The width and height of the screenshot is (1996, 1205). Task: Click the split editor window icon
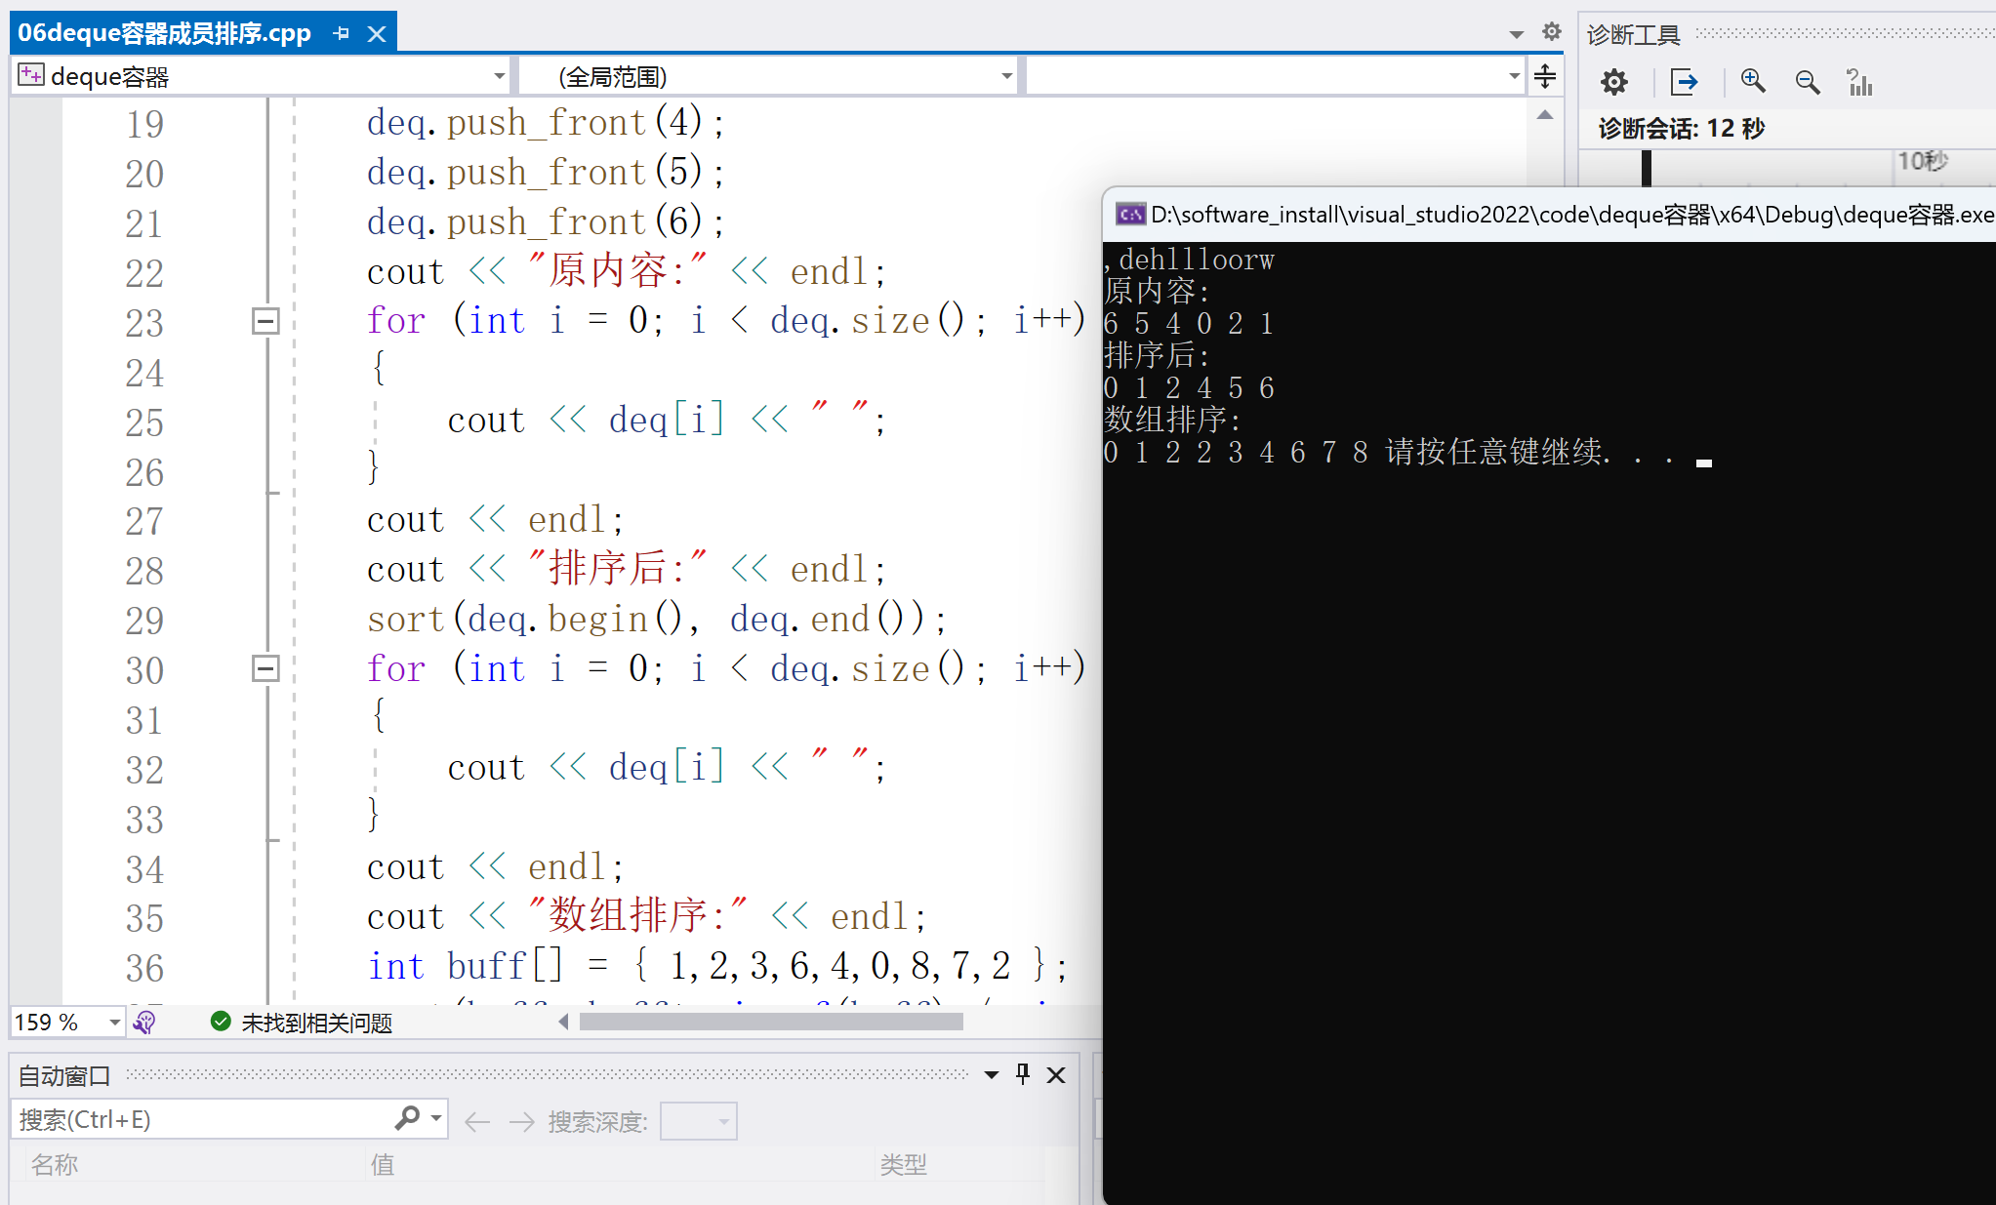1545,76
